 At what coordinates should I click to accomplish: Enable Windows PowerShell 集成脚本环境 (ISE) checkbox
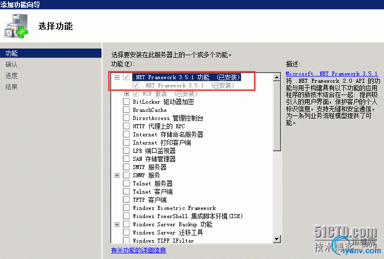point(126,216)
